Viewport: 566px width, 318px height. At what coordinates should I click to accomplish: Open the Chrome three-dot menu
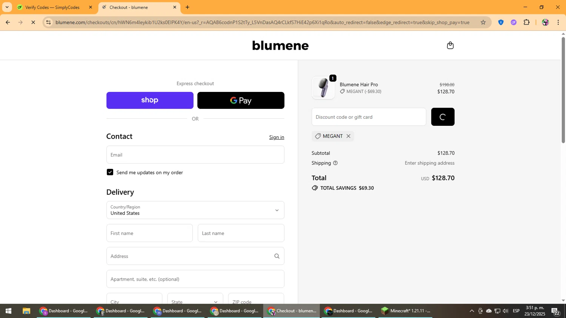point(558,22)
